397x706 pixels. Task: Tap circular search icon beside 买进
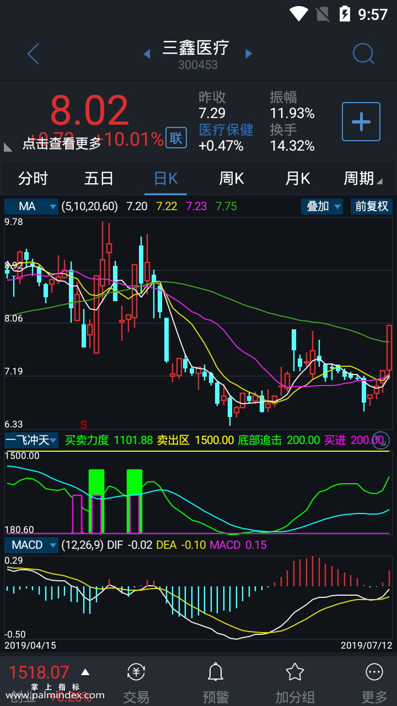[382, 440]
